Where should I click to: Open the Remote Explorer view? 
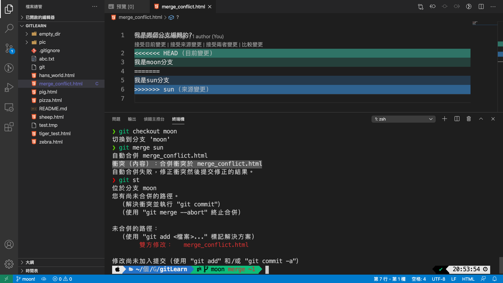pos(9,107)
